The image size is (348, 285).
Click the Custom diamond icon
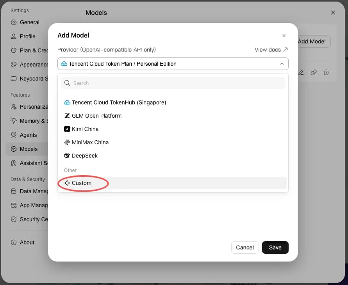tap(67, 183)
